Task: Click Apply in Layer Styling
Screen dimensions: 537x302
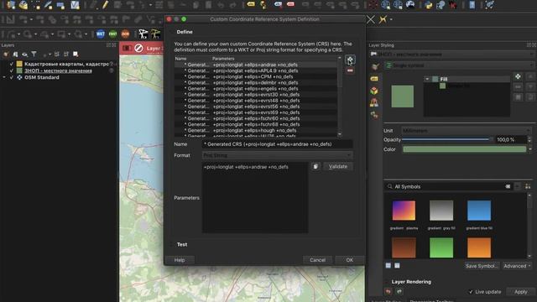Action: click(520, 292)
